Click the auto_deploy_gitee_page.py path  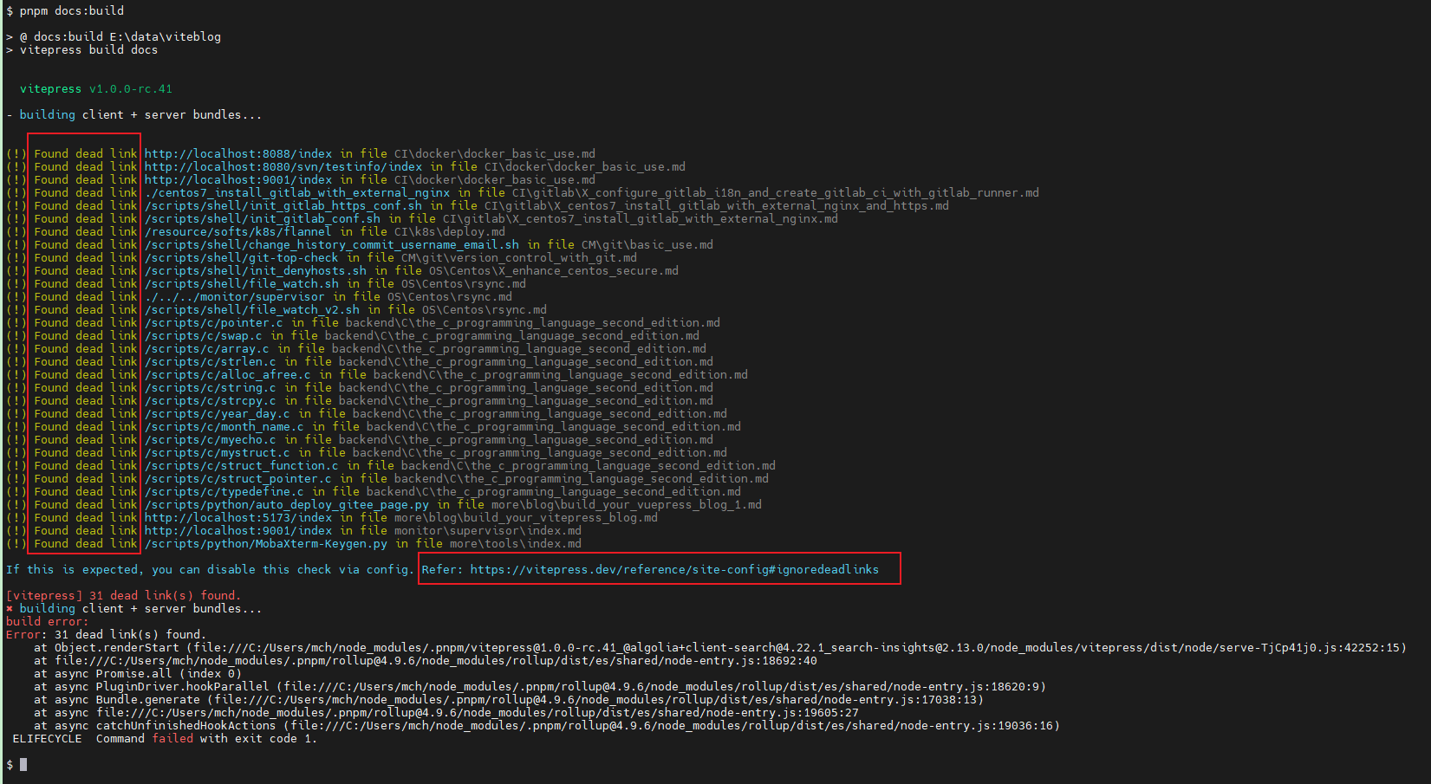(x=286, y=504)
